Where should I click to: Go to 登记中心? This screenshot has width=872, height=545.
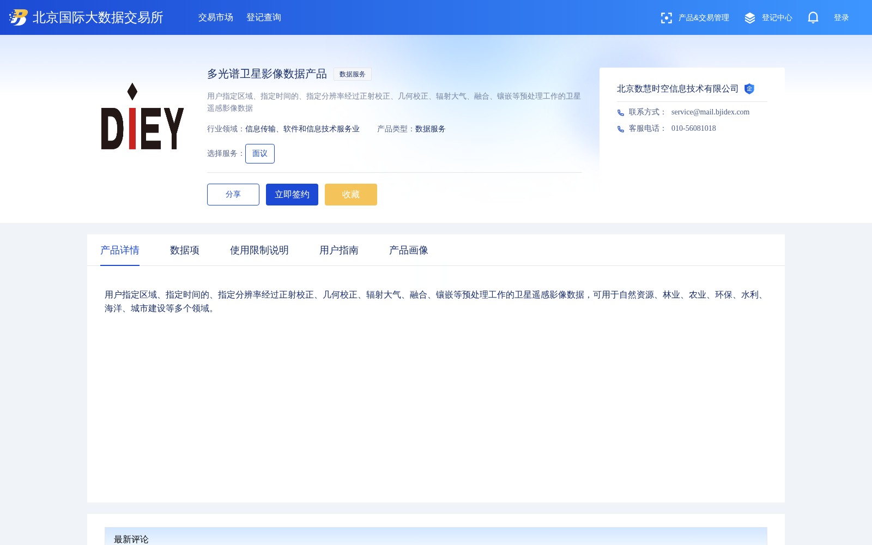(x=777, y=18)
